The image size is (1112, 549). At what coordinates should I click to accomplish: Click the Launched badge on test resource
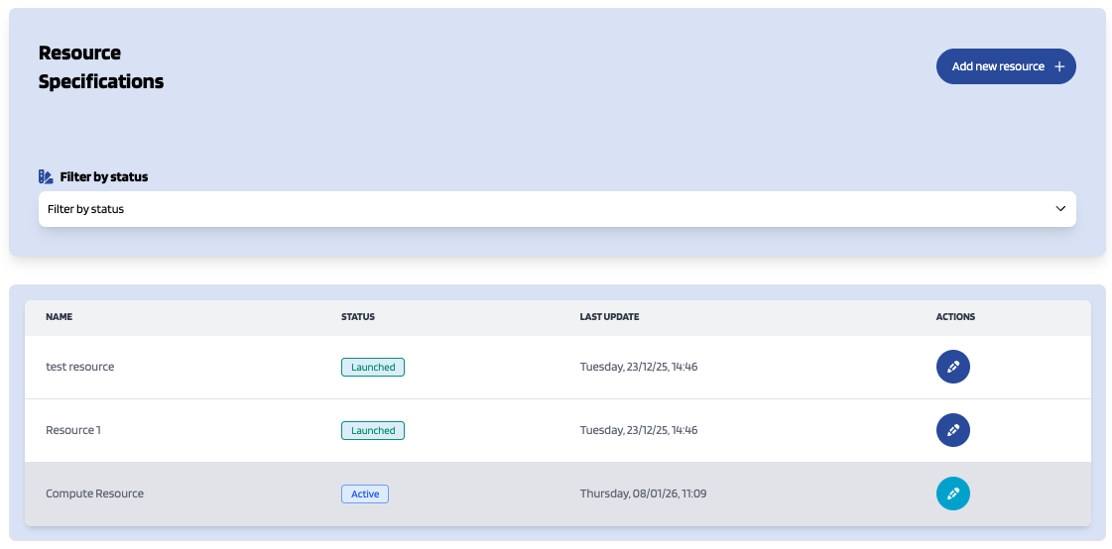click(x=373, y=367)
